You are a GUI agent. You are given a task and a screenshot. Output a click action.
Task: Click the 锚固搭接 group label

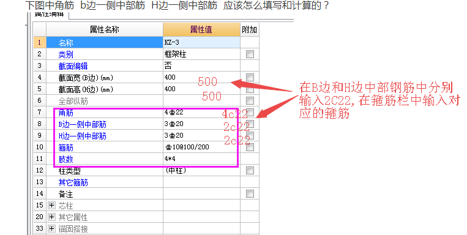73,229
